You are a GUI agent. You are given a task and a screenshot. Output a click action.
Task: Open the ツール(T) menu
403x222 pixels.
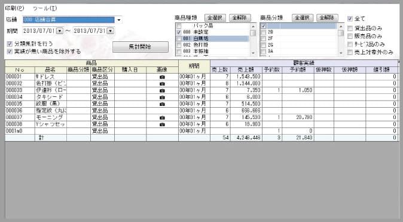(x=45, y=8)
